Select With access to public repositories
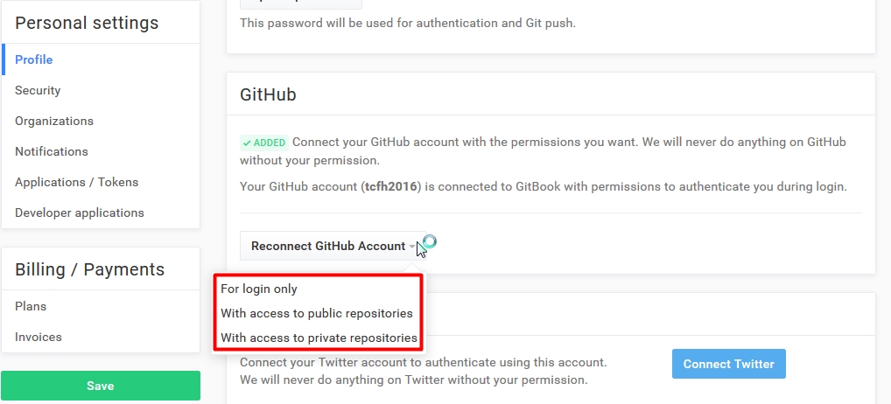Screen dimensions: 891x404 (x=316, y=313)
